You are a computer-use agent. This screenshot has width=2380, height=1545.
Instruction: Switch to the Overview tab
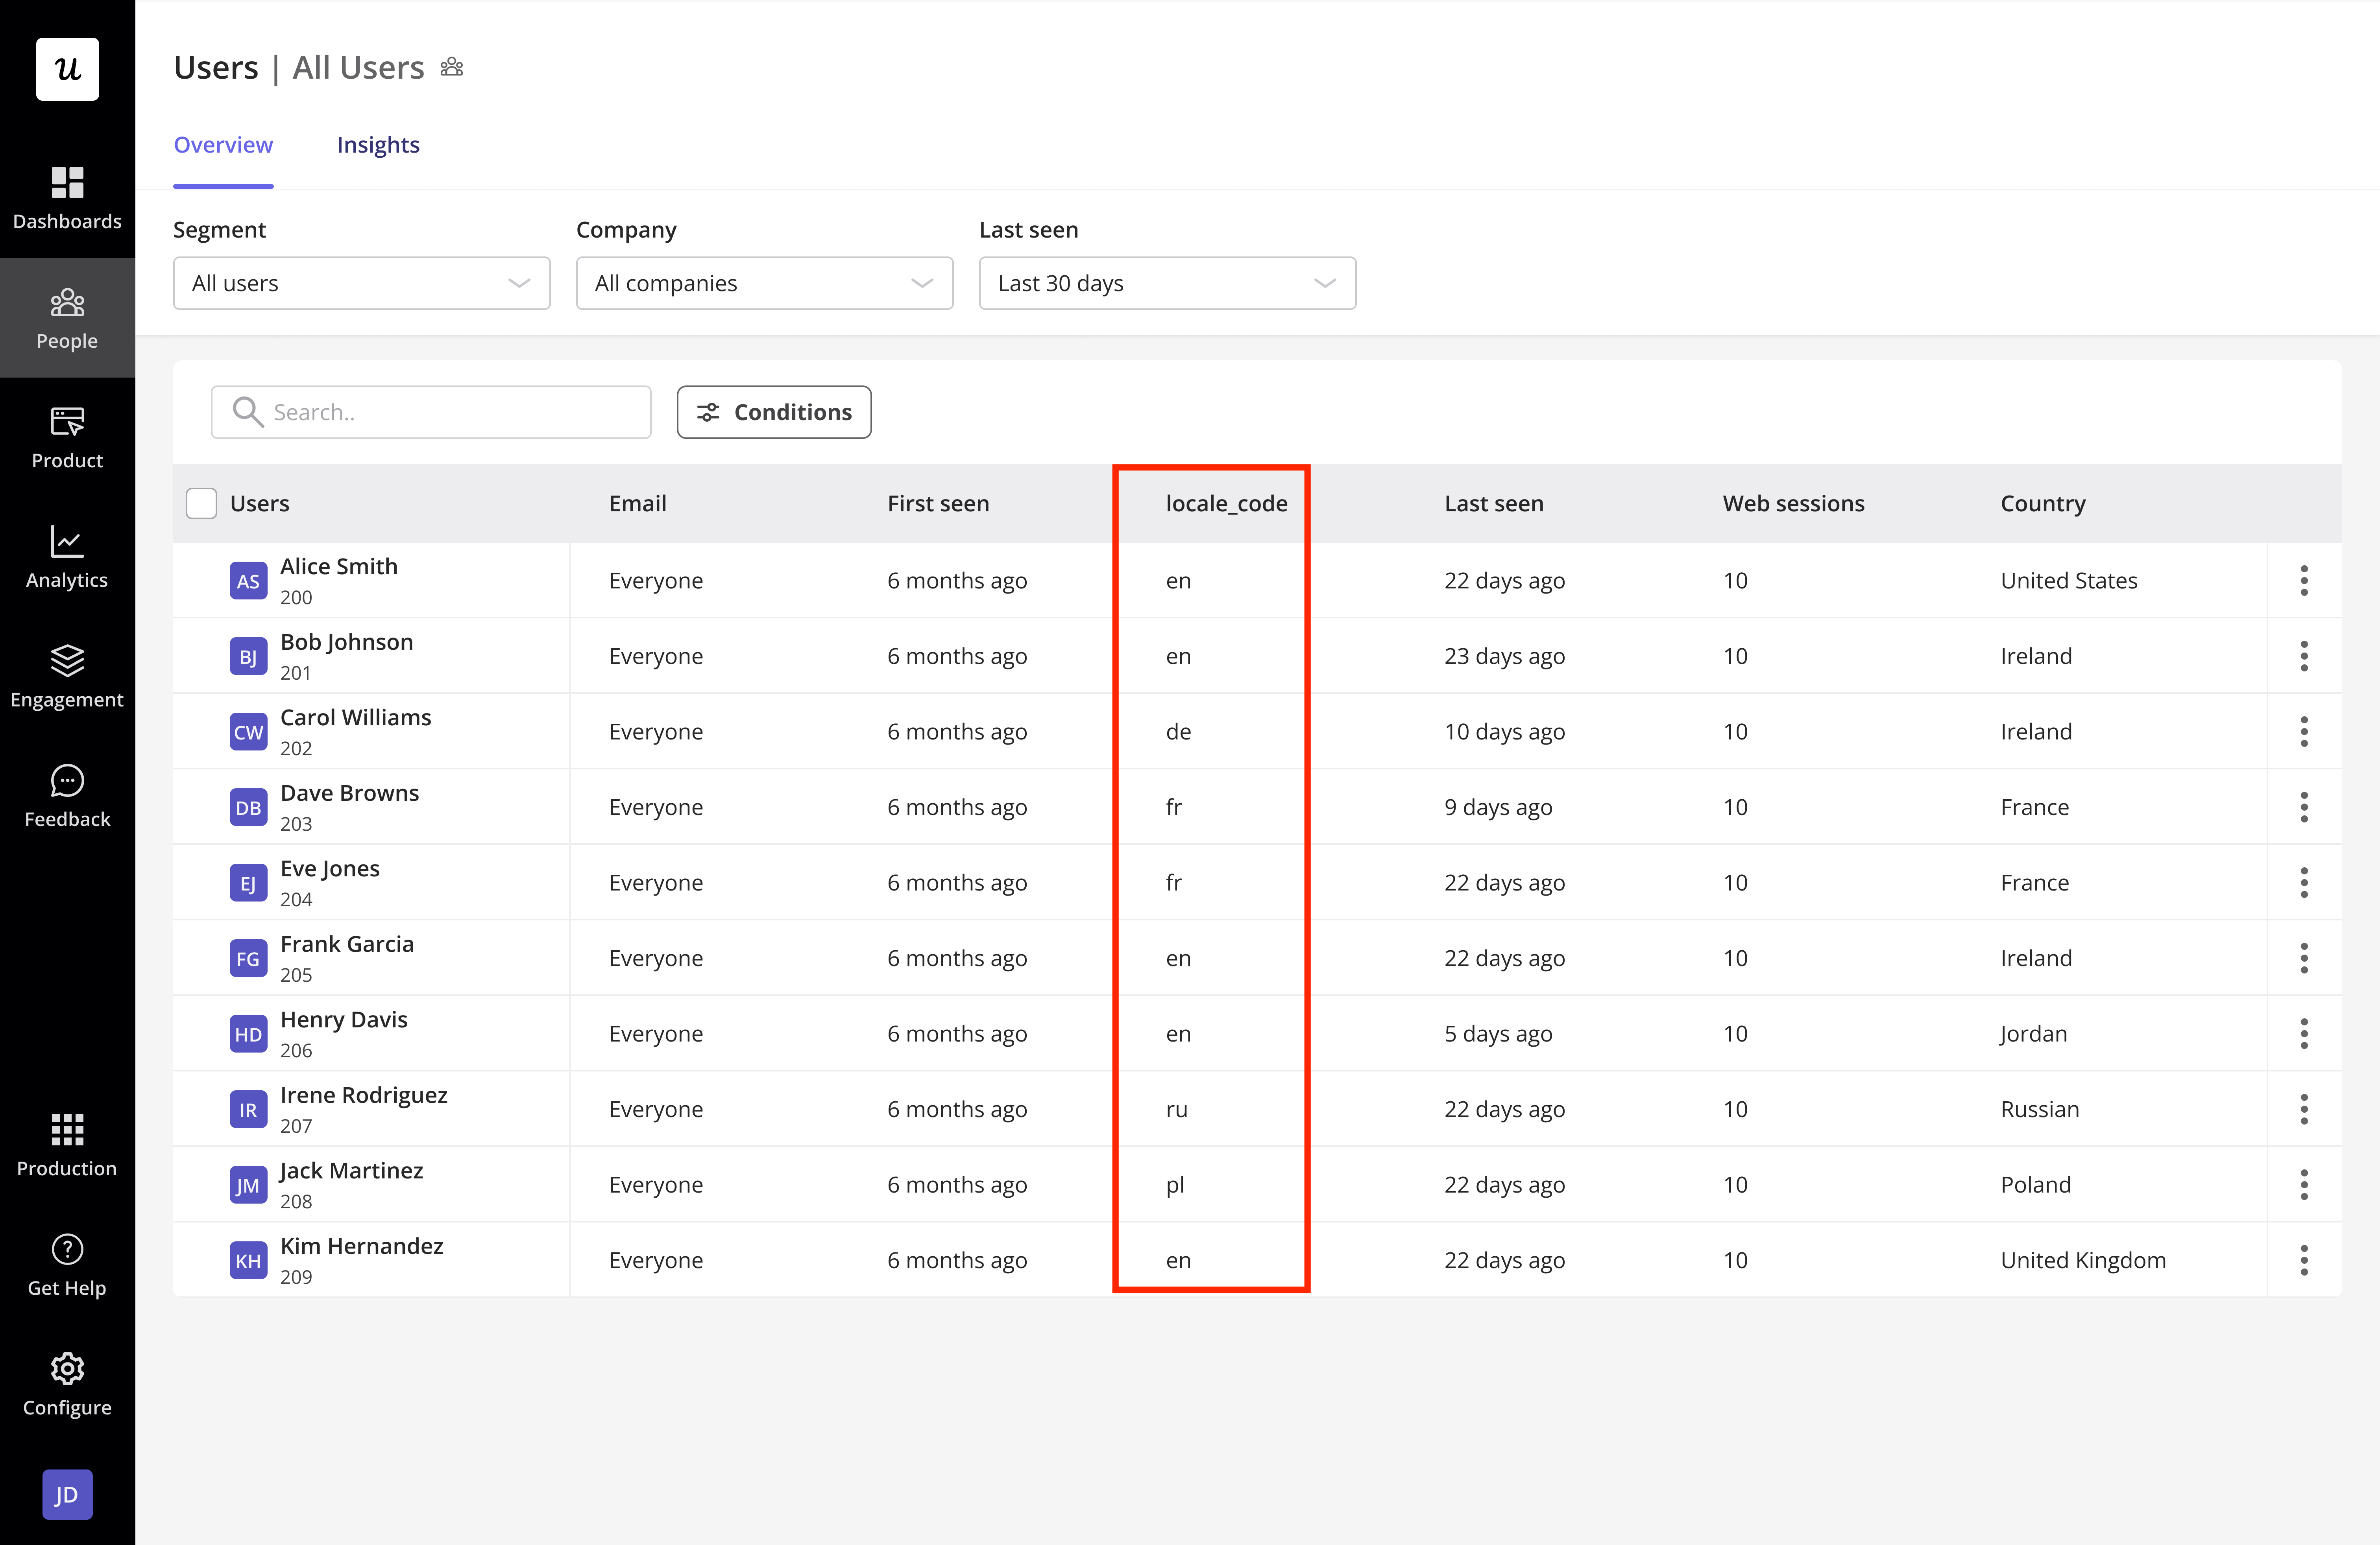coord(223,145)
